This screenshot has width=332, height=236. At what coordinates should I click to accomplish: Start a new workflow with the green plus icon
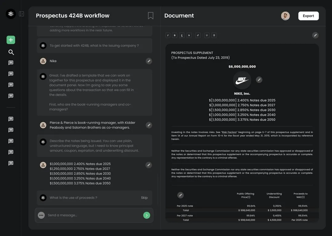11,40
